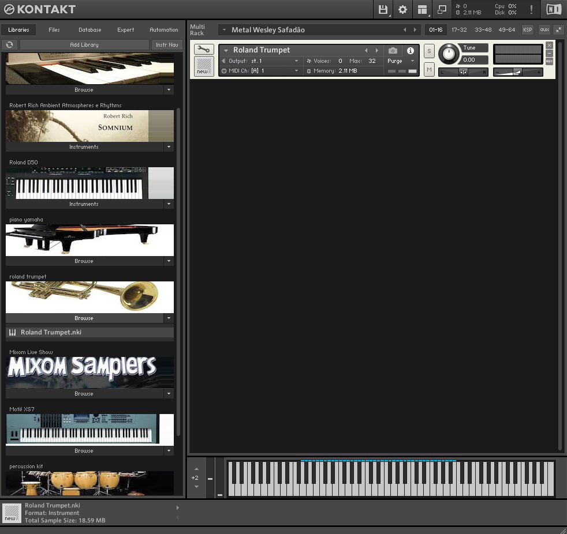Click the exclamation panic button
Screen dimensions: 567x534
pos(531,9)
